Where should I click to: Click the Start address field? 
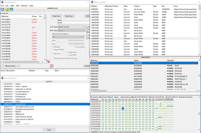(70, 40)
